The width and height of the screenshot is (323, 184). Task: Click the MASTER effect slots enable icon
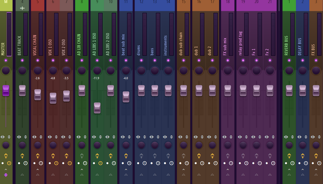[6, 156]
